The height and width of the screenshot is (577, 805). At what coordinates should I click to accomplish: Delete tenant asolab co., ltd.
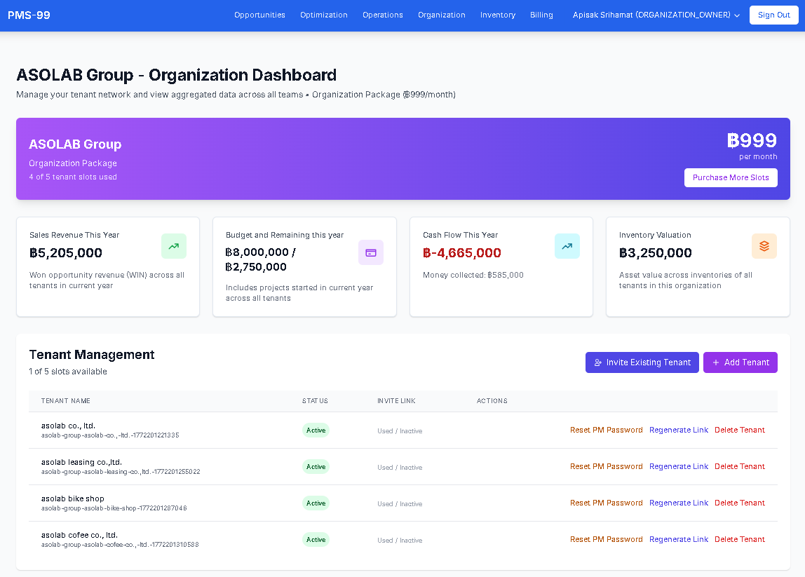tap(740, 430)
